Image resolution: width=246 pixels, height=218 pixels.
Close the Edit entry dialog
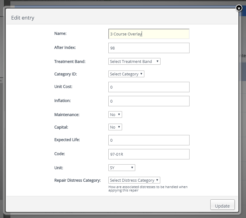point(239,8)
